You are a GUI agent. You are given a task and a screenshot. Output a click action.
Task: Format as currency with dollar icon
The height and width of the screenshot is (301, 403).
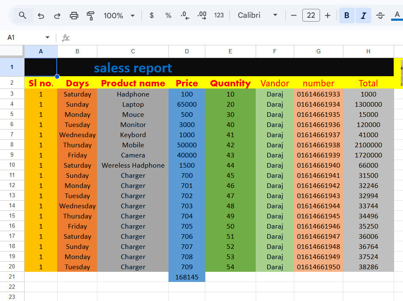point(152,16)
